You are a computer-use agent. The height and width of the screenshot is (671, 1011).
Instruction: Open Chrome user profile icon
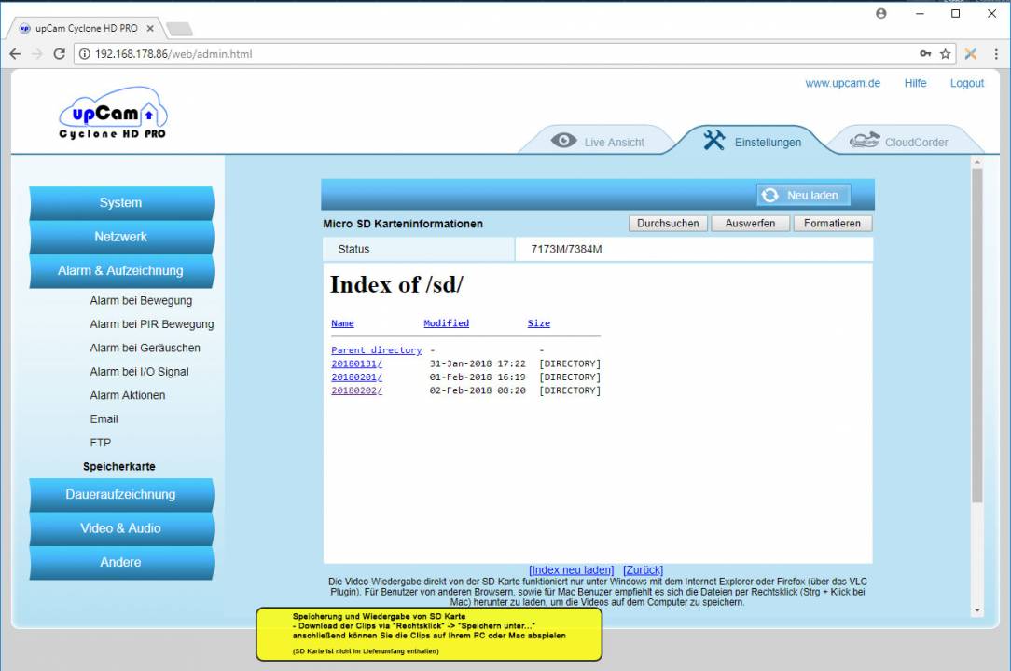pyautogui.click(x=880, y=14)
